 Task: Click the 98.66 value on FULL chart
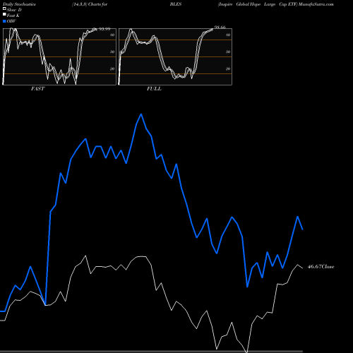pos(220,28)
